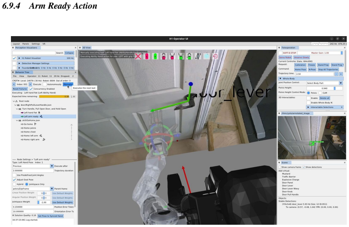Open the Layout menu

(x=16, y=44)
